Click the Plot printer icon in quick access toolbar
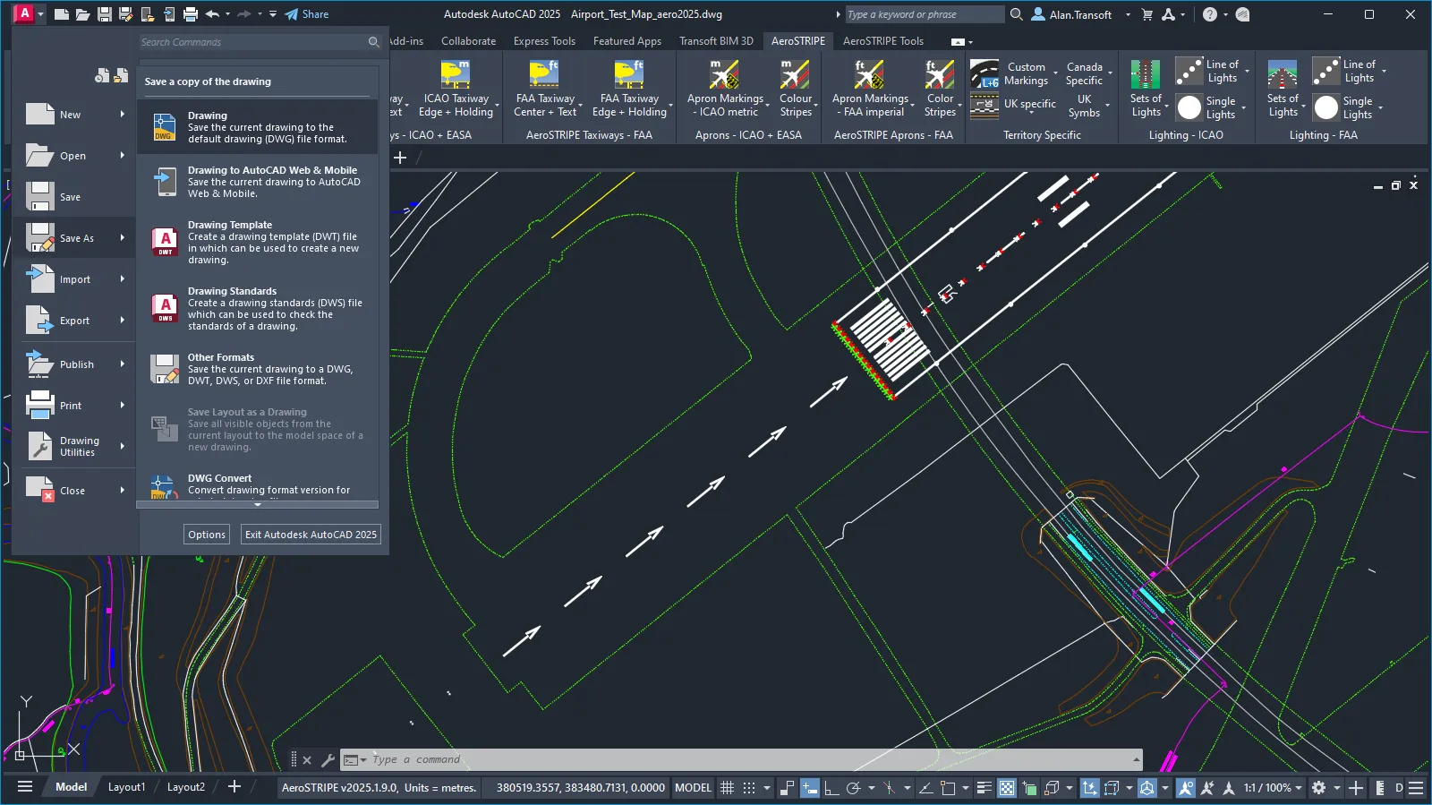 click(x=190, y=14)
